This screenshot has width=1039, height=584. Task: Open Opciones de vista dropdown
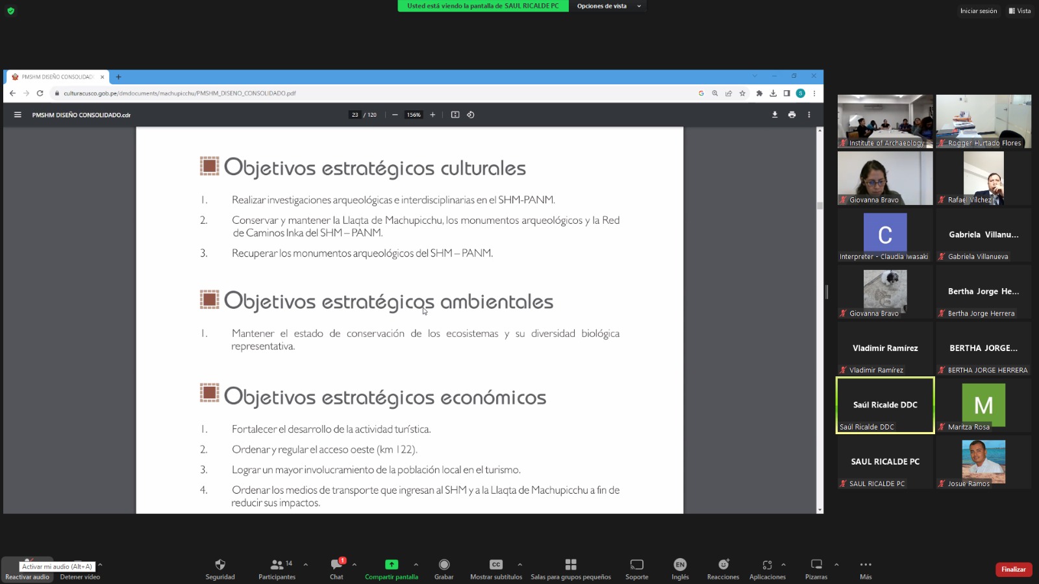608,6
